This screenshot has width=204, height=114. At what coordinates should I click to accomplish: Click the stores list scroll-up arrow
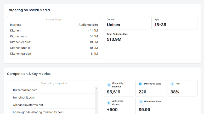(96, 88)
